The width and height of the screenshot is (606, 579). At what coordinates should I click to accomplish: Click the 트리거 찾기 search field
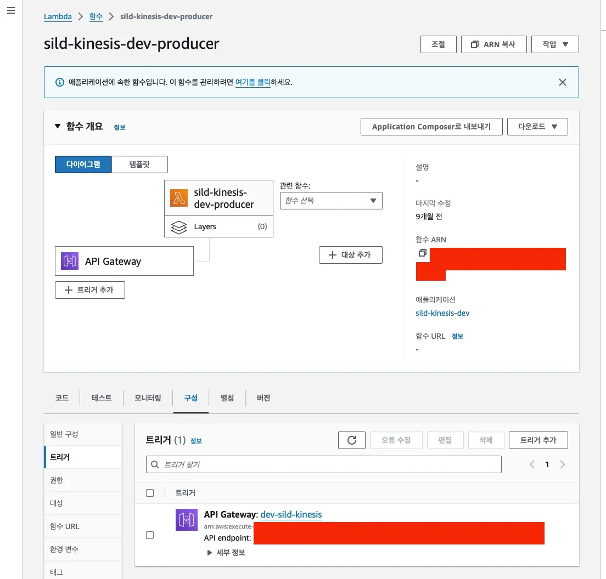324,464
